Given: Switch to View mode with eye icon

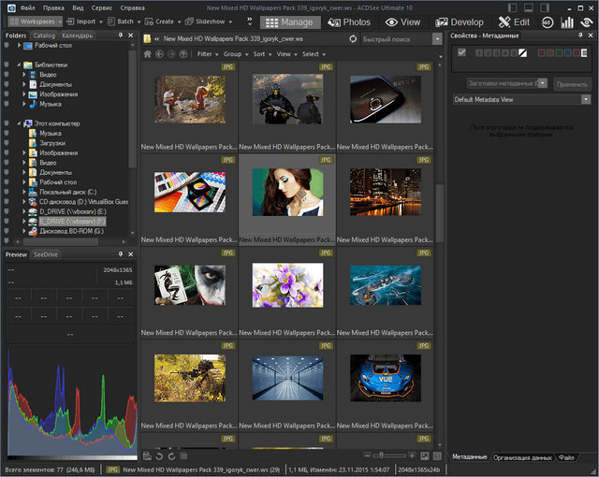Looking at the screenshot, I should [x=402, y=21].
